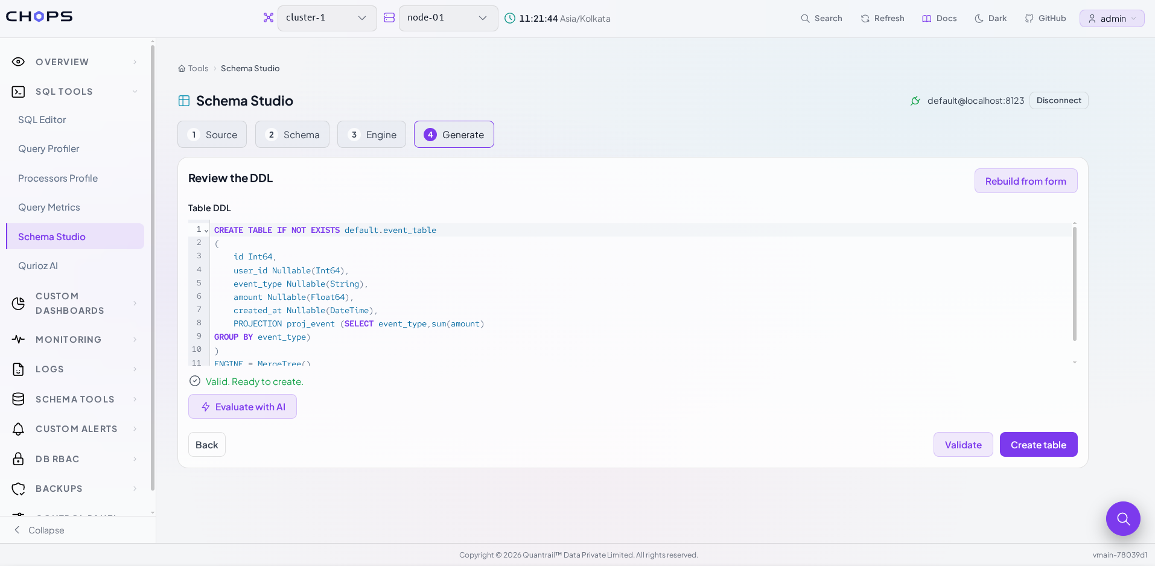Switch to Dark mode
The image size is (1155, 566).
coord(991,18)
